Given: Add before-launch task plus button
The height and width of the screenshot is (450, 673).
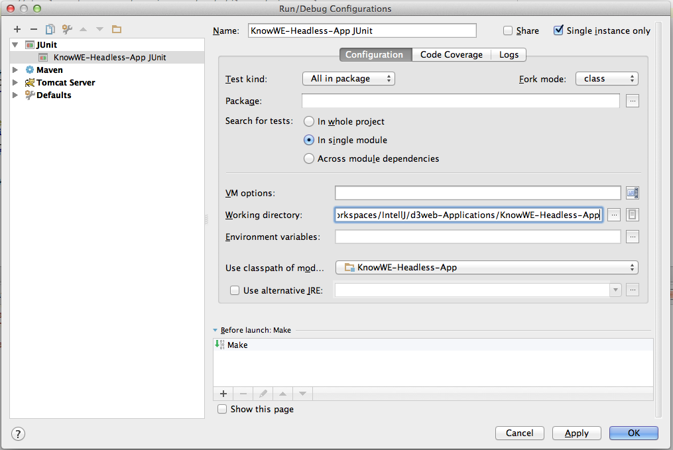Looking at the screenshot, I should (x=223, y=394).
